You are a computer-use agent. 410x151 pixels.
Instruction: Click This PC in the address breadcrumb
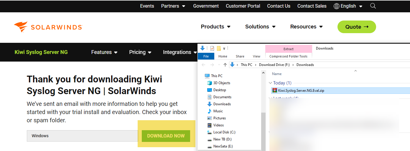[246, 65]
